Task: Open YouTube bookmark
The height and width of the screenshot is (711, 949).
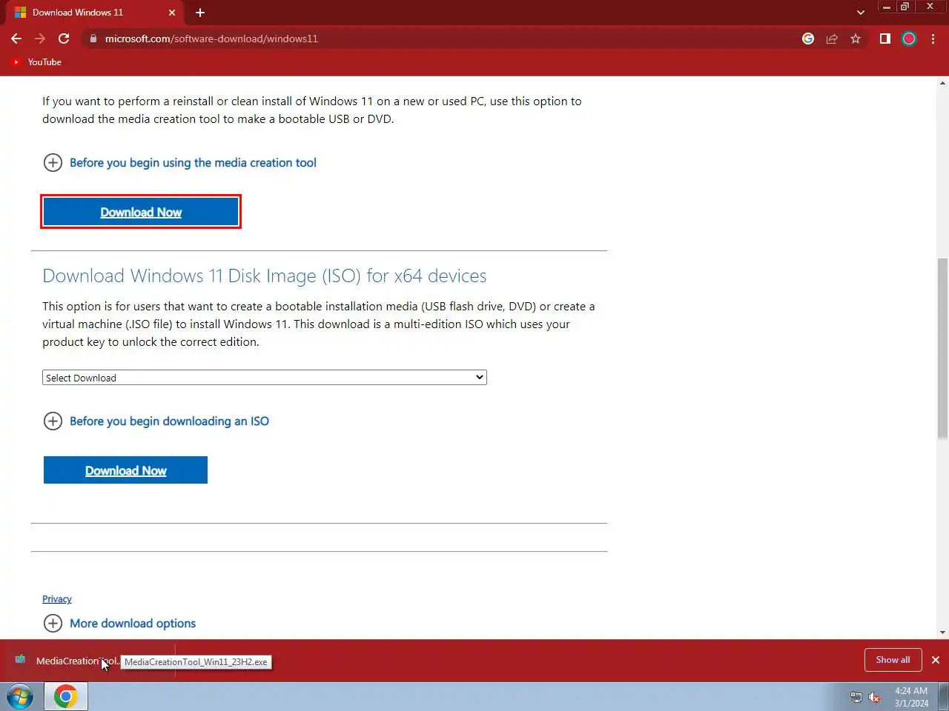Action: click(x=36, y=62)
